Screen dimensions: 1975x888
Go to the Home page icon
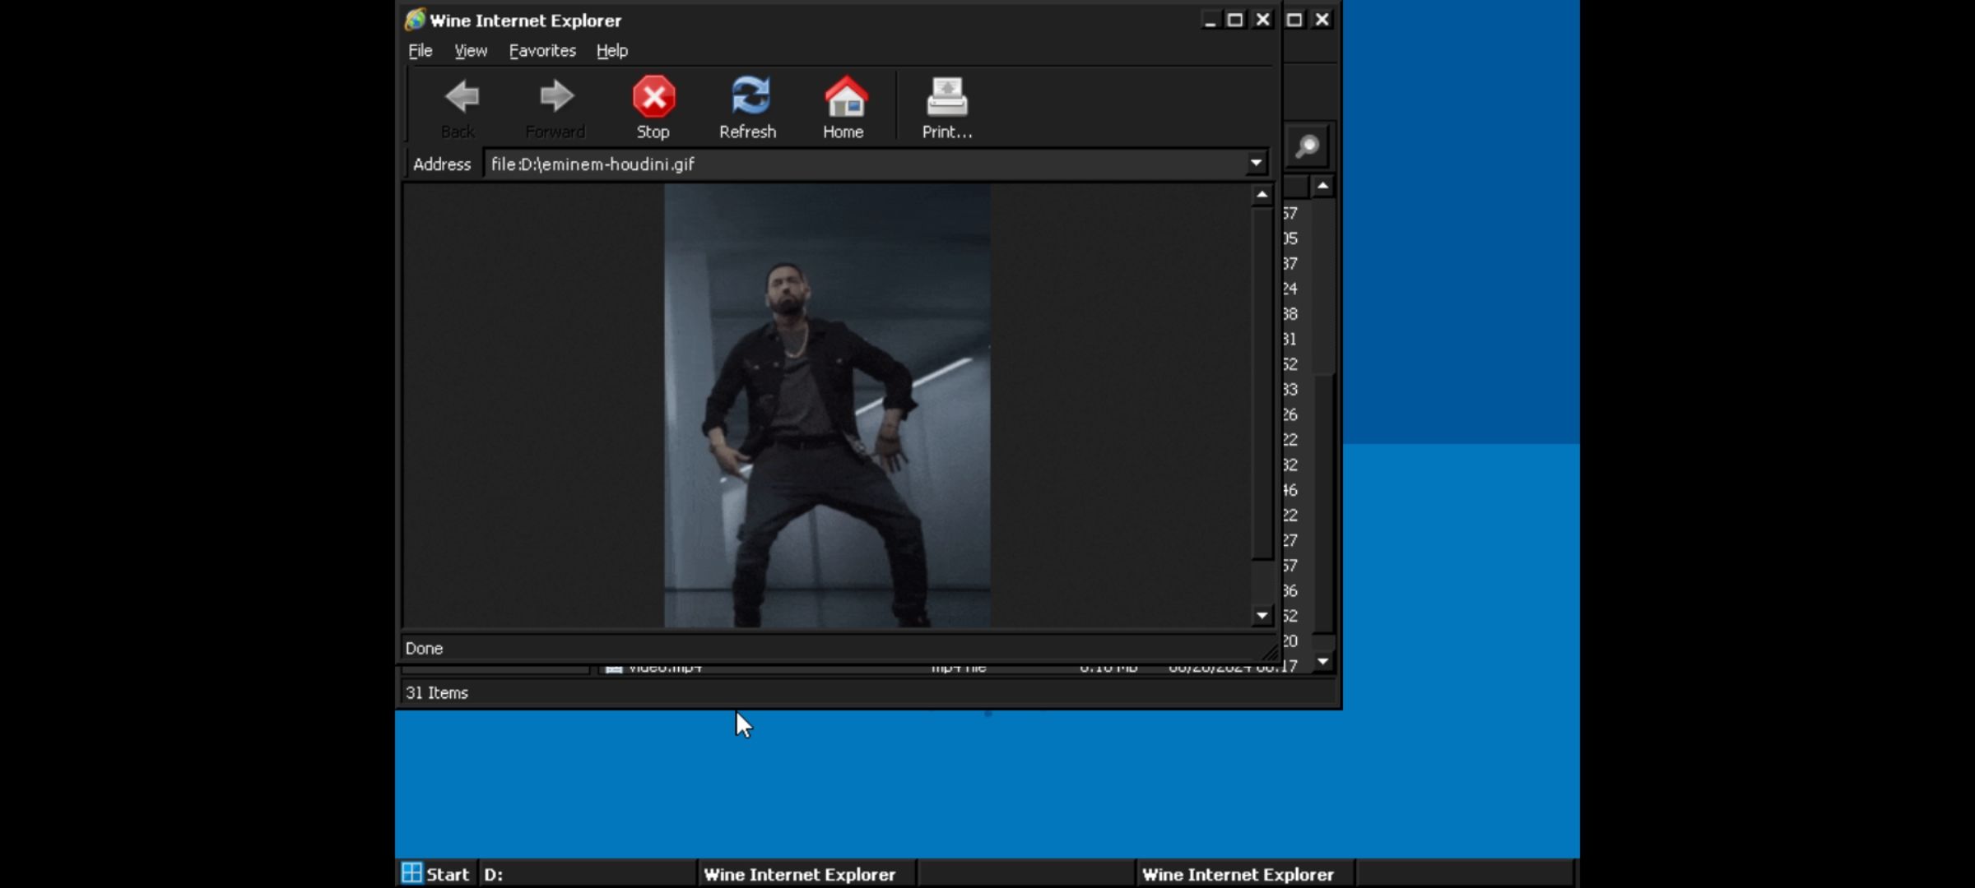click(845, 97)
